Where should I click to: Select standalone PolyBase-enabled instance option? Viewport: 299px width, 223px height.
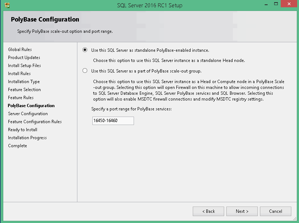[x=84, y=50]
